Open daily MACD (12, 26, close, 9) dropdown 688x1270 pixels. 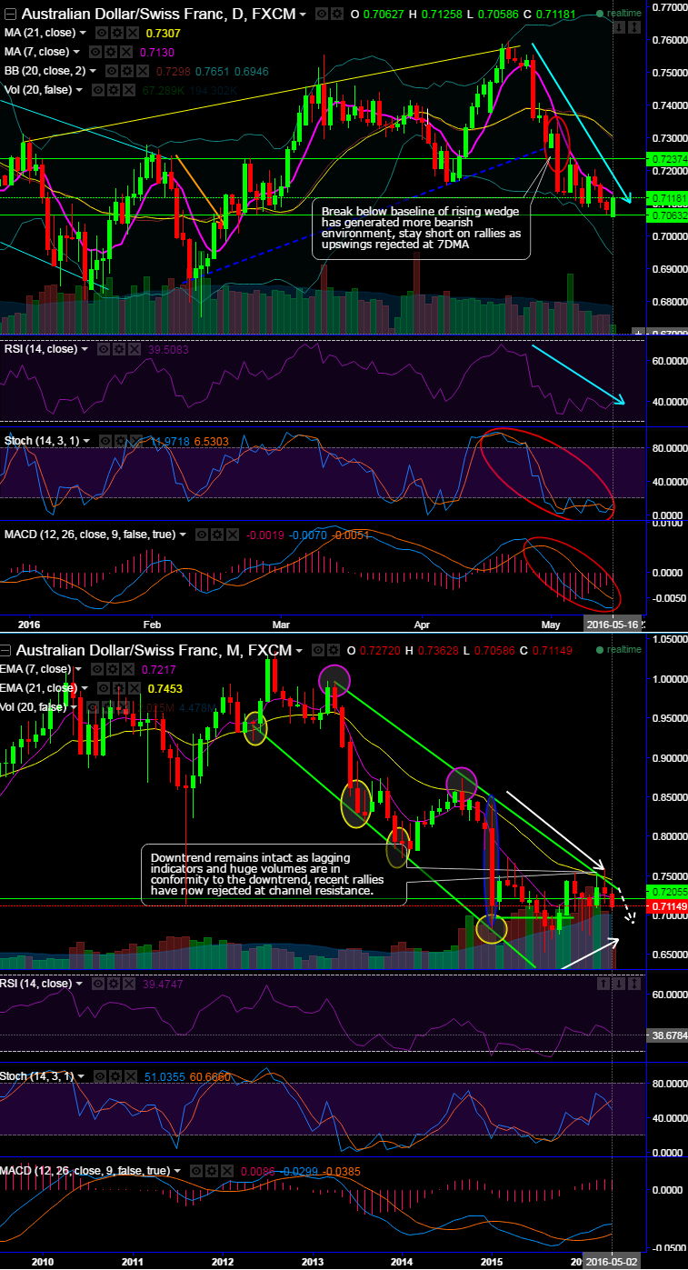point(182,534)
